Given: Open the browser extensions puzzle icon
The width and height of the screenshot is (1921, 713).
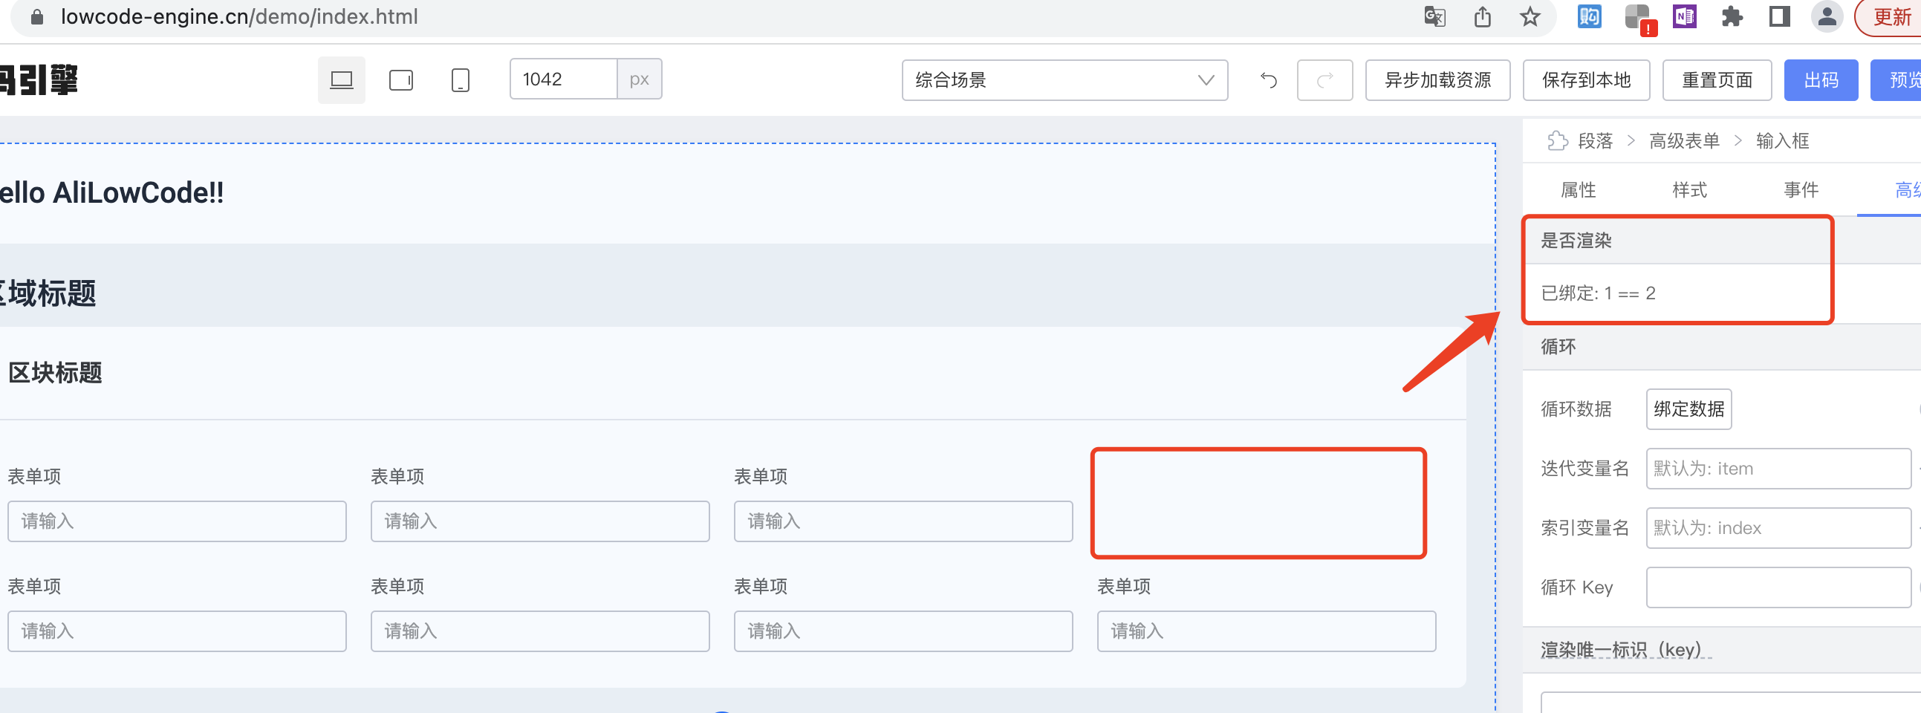Looking at the screenshot, I should 1732,16.
